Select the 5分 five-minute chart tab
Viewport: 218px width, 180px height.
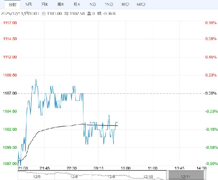pyautogui.click(x=93, y=4)
